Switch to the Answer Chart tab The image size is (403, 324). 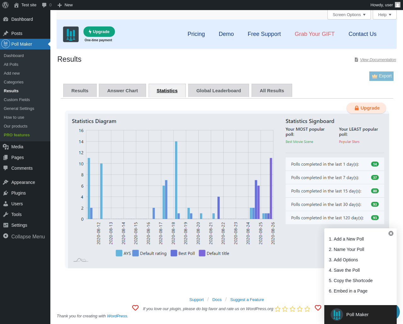point(122,91)
